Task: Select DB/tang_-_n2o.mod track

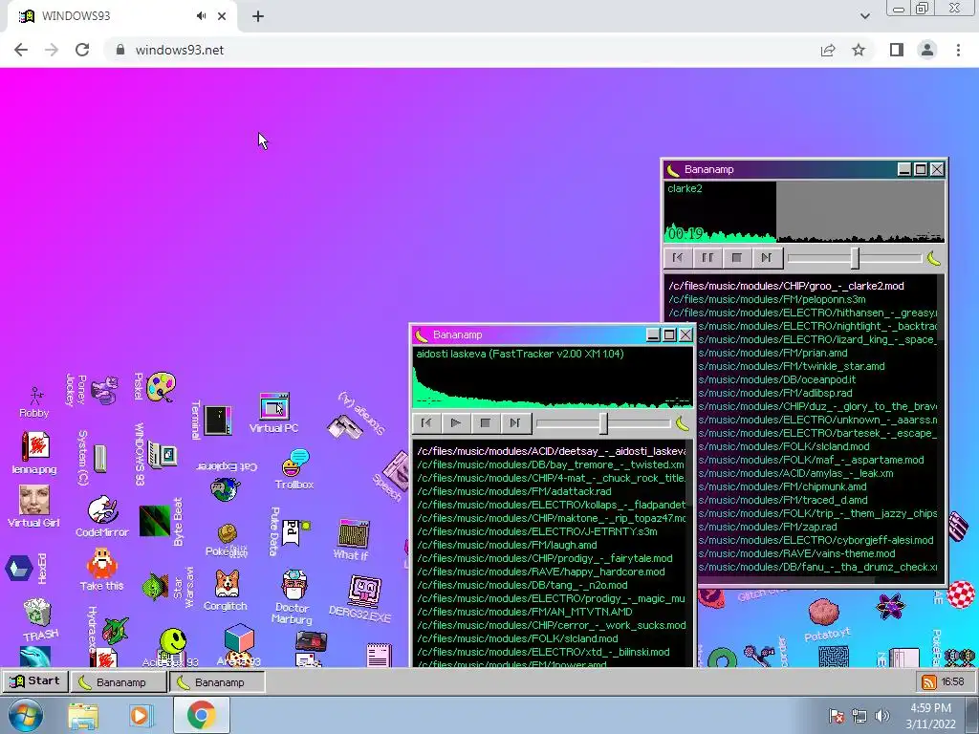Action: (552, 585)
